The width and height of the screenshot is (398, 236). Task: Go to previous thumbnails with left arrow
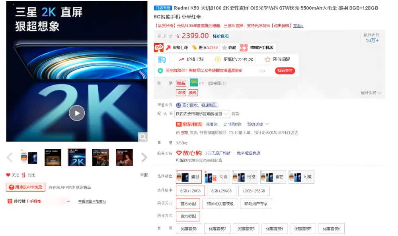point(10,157)
